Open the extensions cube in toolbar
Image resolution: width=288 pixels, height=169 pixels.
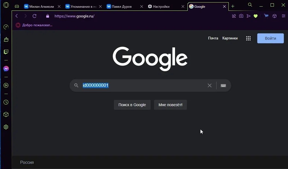coord(275,16)
